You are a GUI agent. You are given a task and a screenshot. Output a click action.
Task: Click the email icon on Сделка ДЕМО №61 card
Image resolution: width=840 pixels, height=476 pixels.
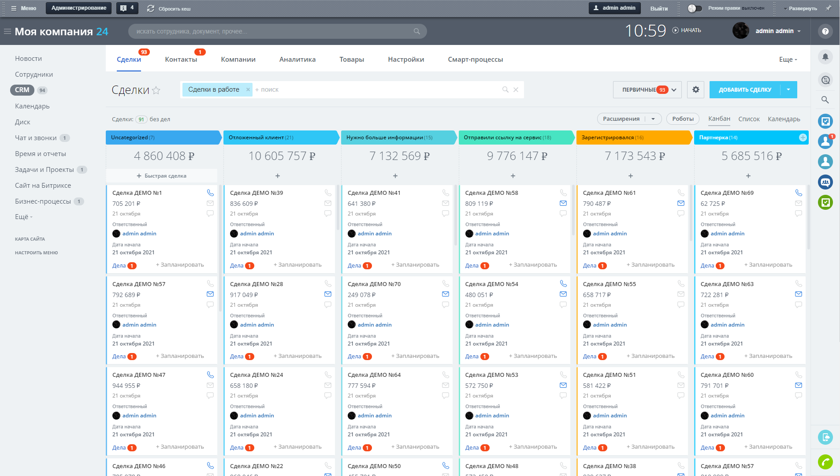coord(681,204)
